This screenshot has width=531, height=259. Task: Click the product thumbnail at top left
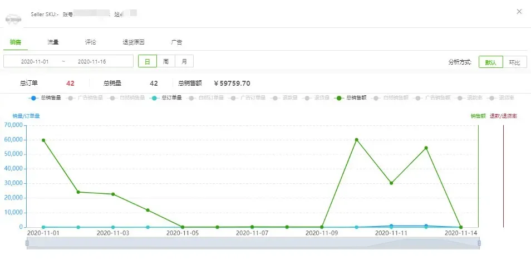(13, 18)
